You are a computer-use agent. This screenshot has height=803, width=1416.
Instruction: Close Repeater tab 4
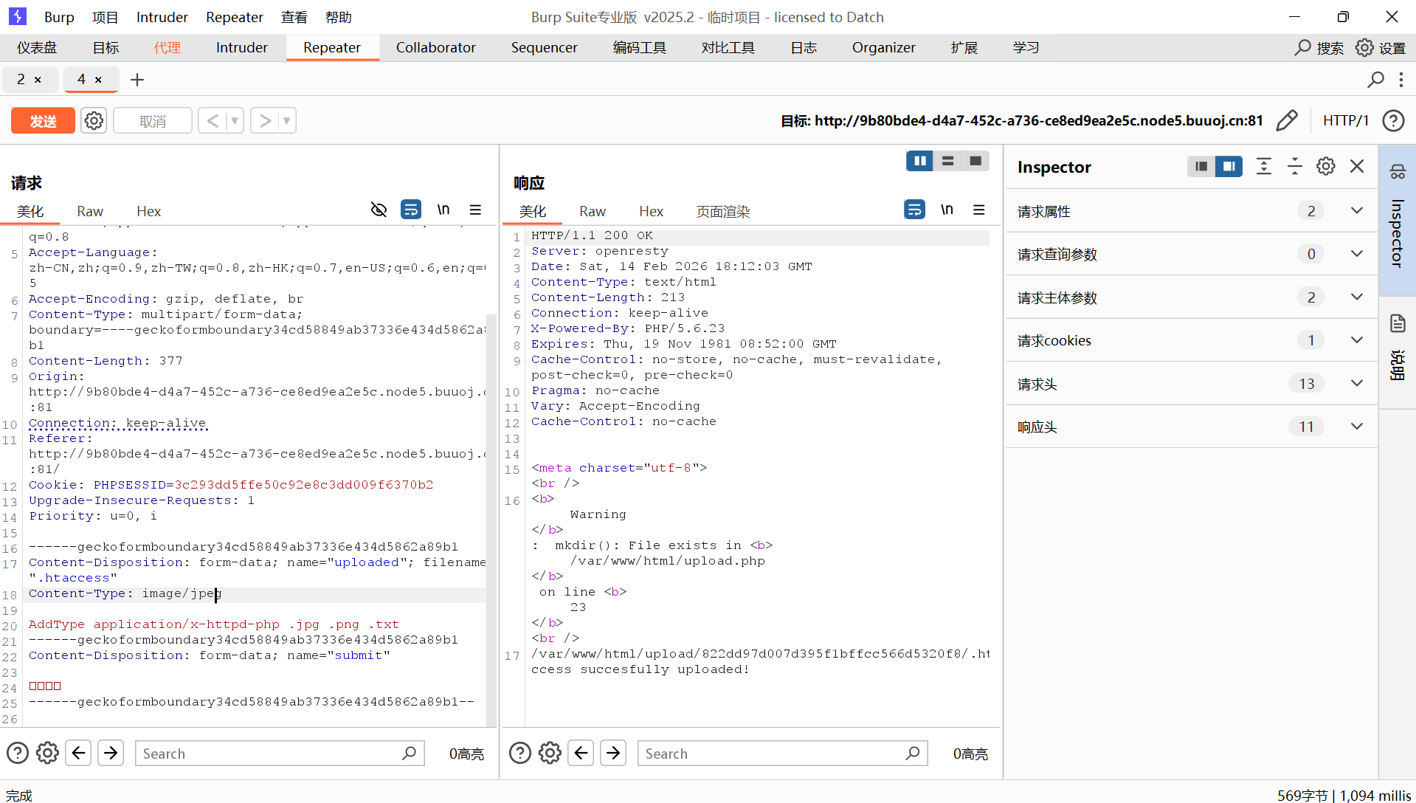[x=98, y=80]
